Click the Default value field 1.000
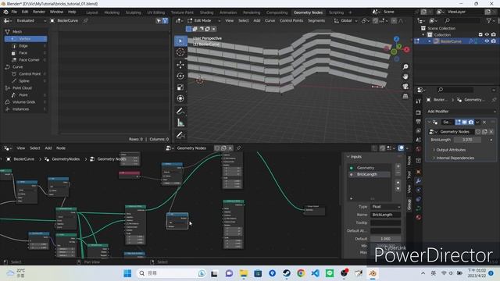This screenshot has width=500, height=281. point(385,239)
